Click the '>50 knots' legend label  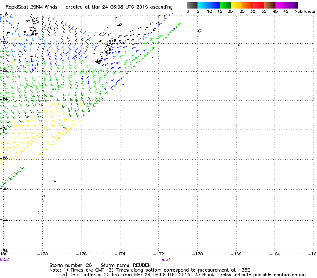[x=305, y=12]
